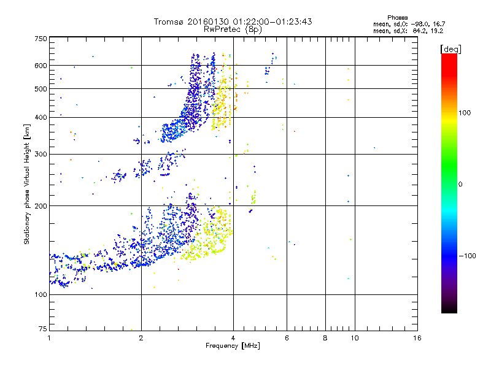Viewport: 491px width, 368px height.
Task: Click the 'mean, sd,O: -98.0, 16.7' statistic
Action: [409, 24]
